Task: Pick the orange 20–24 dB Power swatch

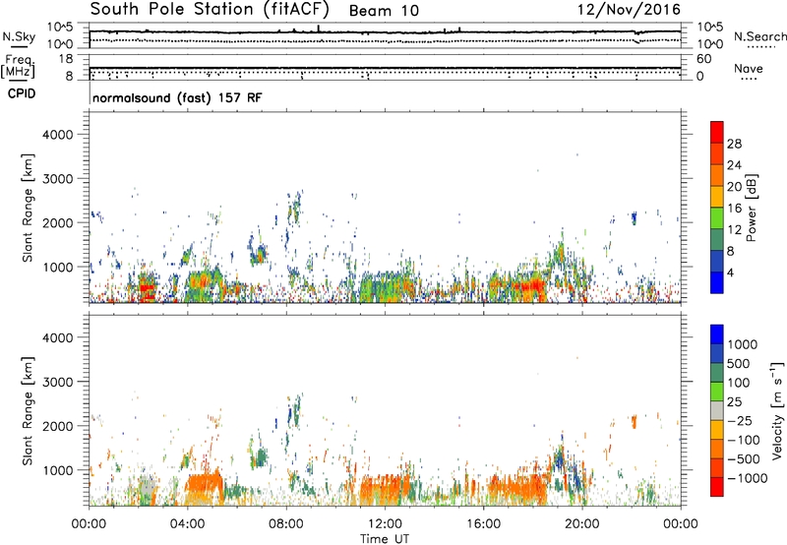Action: pyautogui.click(x=717, y=175)
